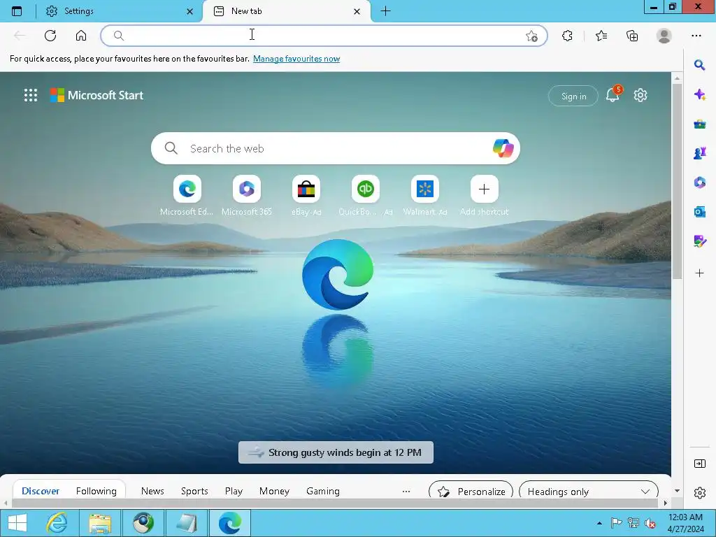Open sidebar Designer icon
716x537 pixels.
pos(699,241)
